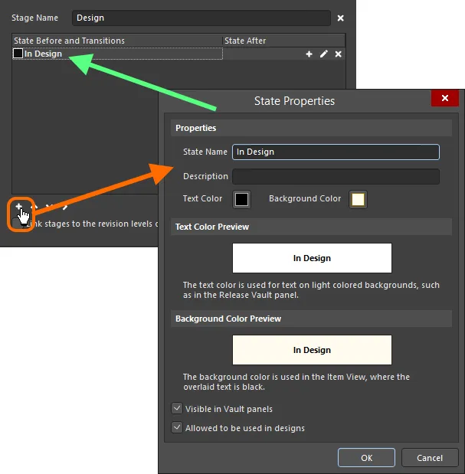Click the Stage Name label
The width and height of the screenshot is (465, 474).
click(x=34, y=18)
